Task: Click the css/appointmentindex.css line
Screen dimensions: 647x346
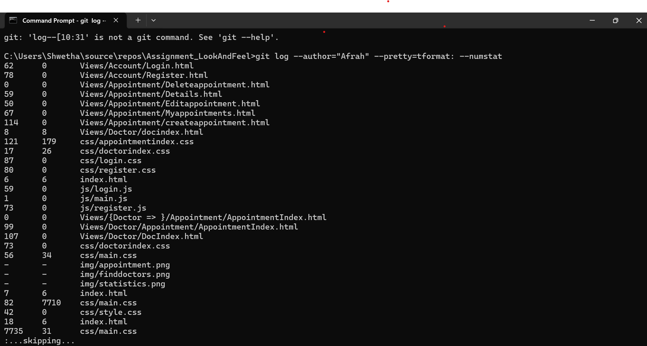Action: pos(137,142)
